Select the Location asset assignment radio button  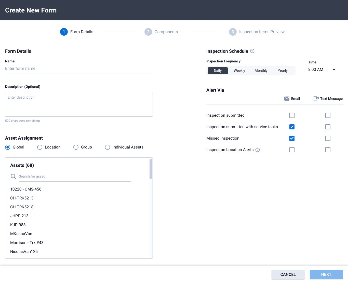pyautogui.click(x=40, y=147)
